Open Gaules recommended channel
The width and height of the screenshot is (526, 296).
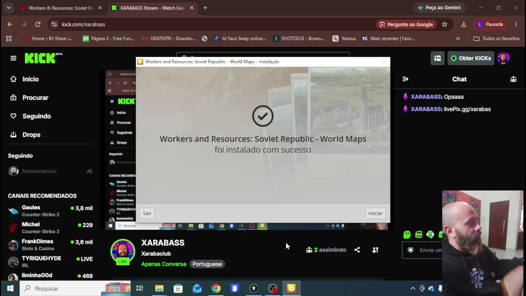point(50,211)
